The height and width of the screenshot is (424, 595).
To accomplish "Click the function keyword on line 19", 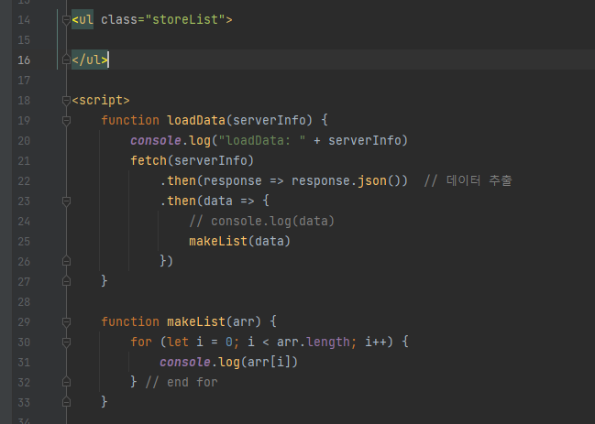I will tap(130, 121).
